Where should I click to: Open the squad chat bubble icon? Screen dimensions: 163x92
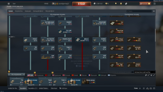(151, 88)
